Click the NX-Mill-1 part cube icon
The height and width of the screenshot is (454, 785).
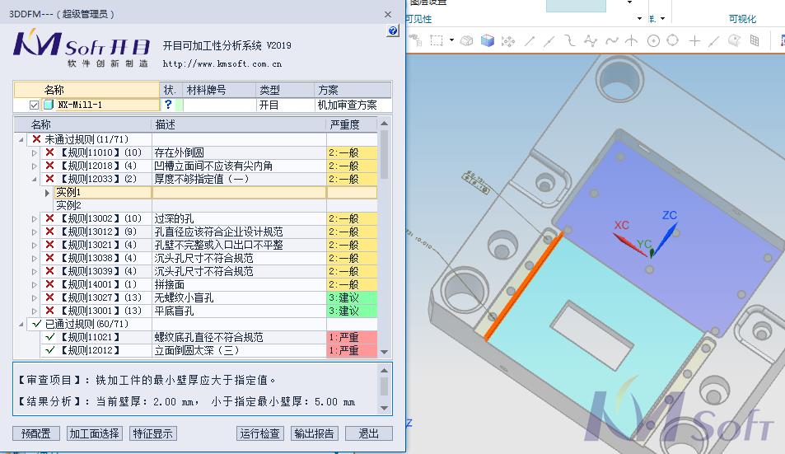click(48, 105)
